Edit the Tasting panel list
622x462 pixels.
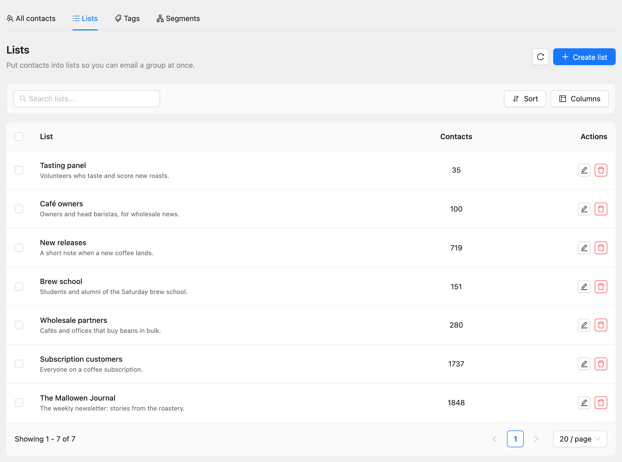point(584,170)
